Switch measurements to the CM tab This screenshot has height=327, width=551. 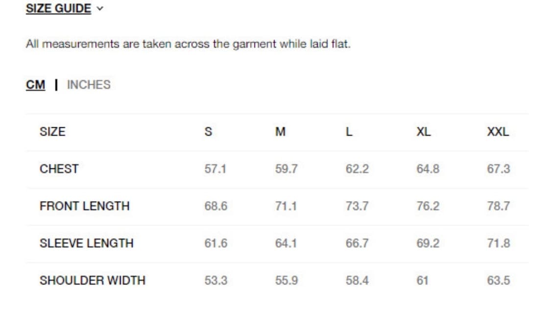pos(35,85)
